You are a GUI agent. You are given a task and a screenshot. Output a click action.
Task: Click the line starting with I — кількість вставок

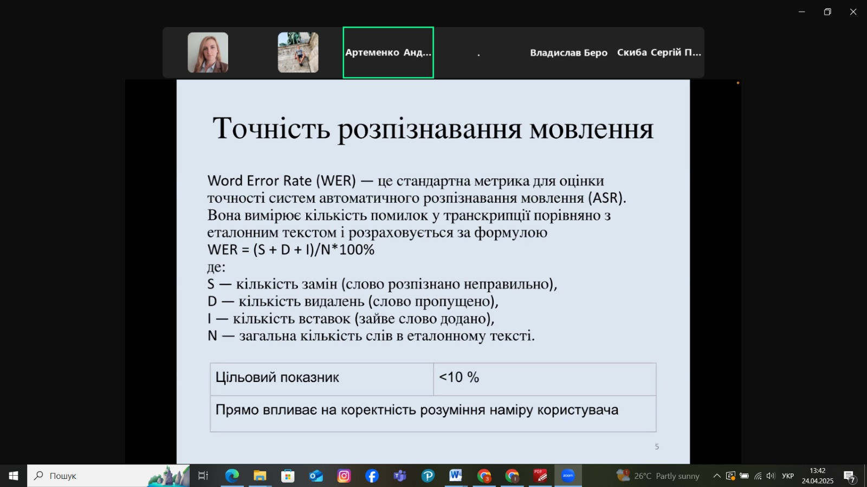click(351, 319)
